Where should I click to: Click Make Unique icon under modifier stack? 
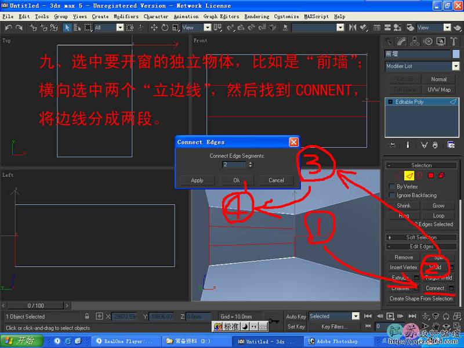(x=425, y=145)
